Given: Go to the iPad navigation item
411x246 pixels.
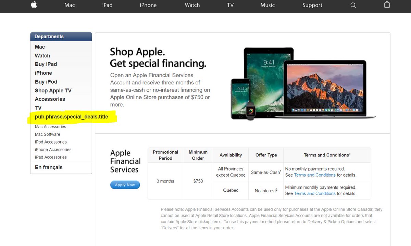Looking at the screenshot, I should click(107, 5).
